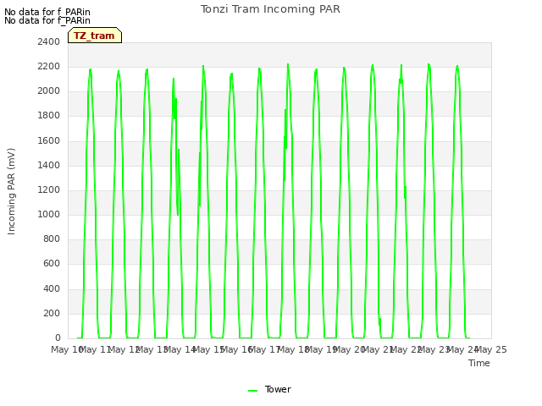Click the Tower legend entry
The image size is (542, 406).
[269, 389]
